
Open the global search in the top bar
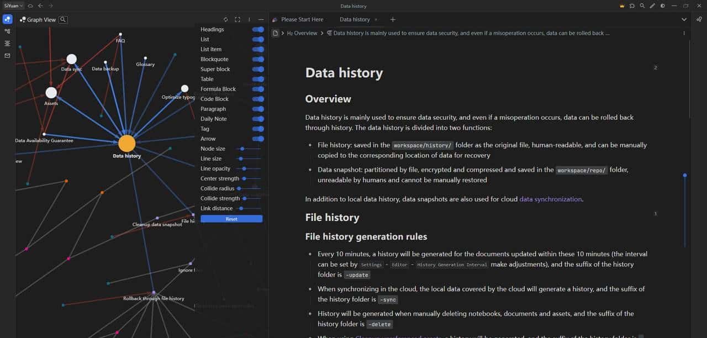click(642, 6)
